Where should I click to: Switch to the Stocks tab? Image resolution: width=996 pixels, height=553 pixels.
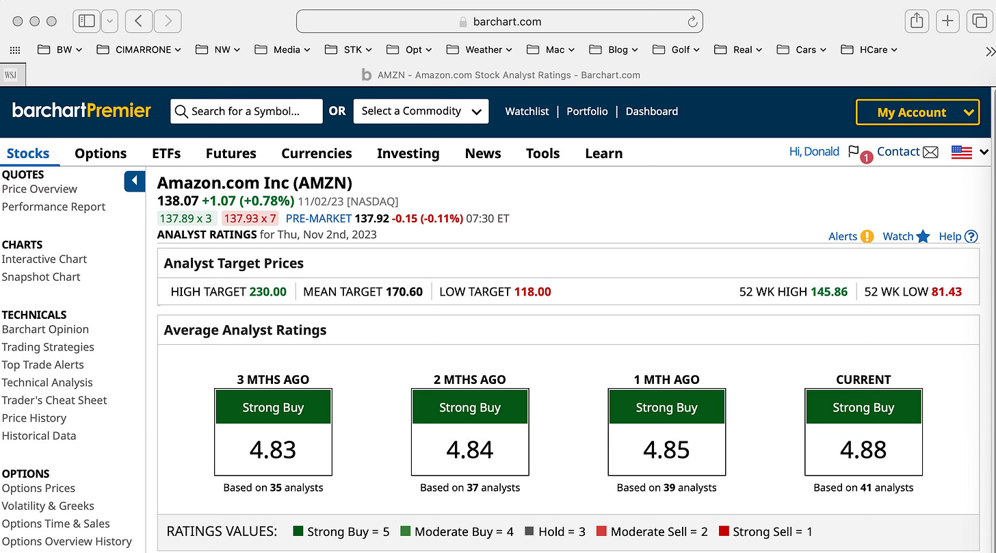(28, 153)
